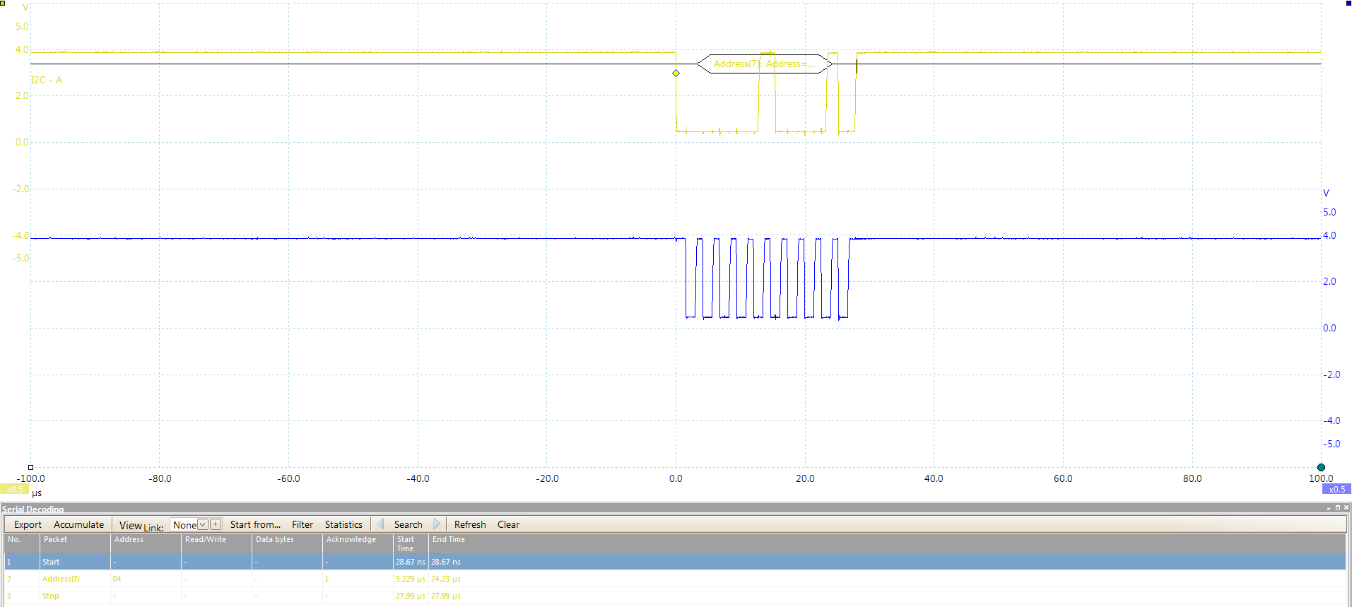Open the View menu in decoding toolbar

click(x=131, y=525)
